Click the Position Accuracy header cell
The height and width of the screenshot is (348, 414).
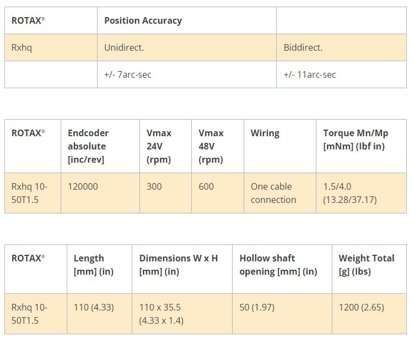pyautogui.click(x=143, y=20)
